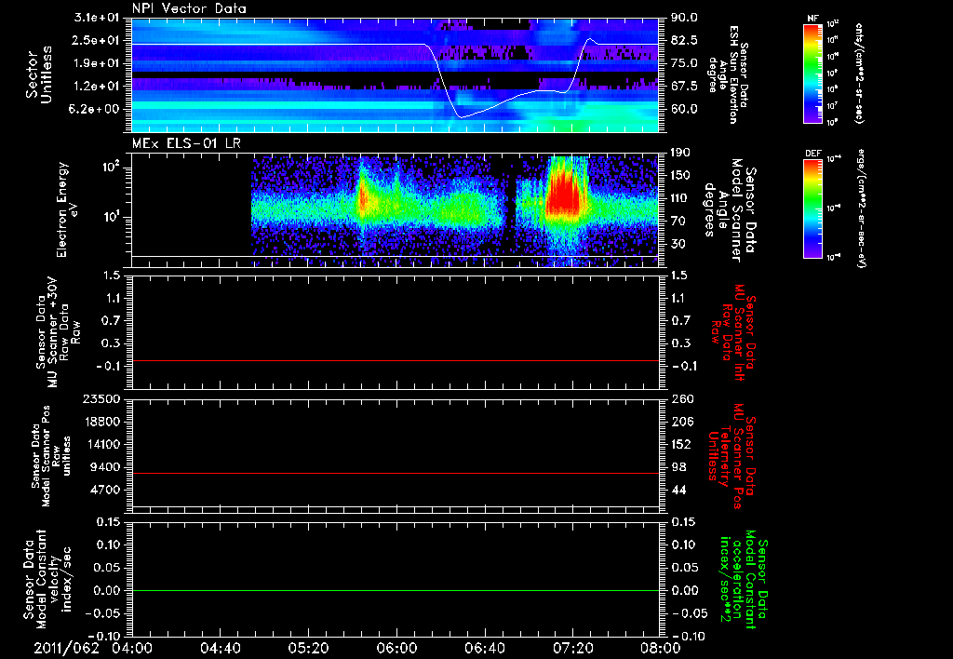Click the 04:00 time axis label
Image resolution: width=953 pixels, height=659 pixels.
pyautogui.click(x=132, y=648)
